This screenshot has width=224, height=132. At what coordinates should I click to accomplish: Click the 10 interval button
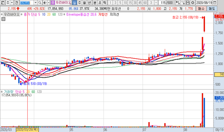pyautogui.click(x=125, y=2)
